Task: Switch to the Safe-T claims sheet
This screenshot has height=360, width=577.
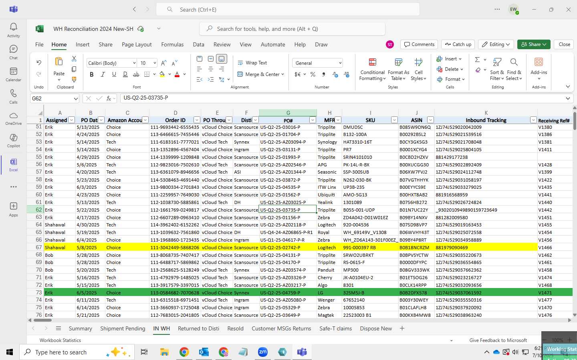Action: [x=335, y=328]
